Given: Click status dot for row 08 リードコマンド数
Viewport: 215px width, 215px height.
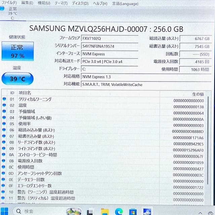Looking at the screenshot, I should click(4, 142).
